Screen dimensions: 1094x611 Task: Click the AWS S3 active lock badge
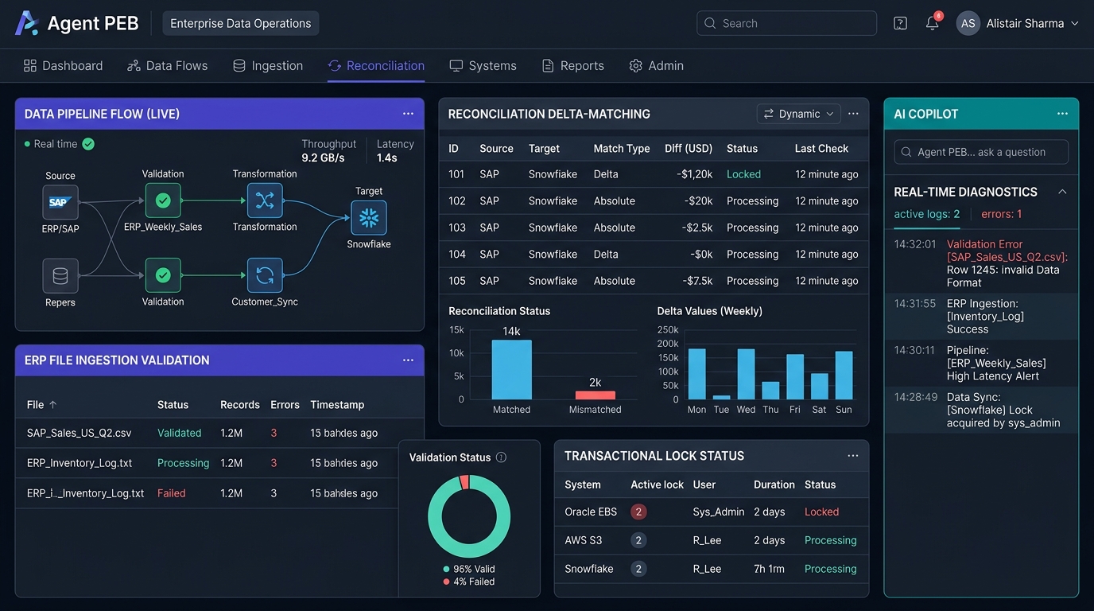pyautogui.click(x=638, y=540)
